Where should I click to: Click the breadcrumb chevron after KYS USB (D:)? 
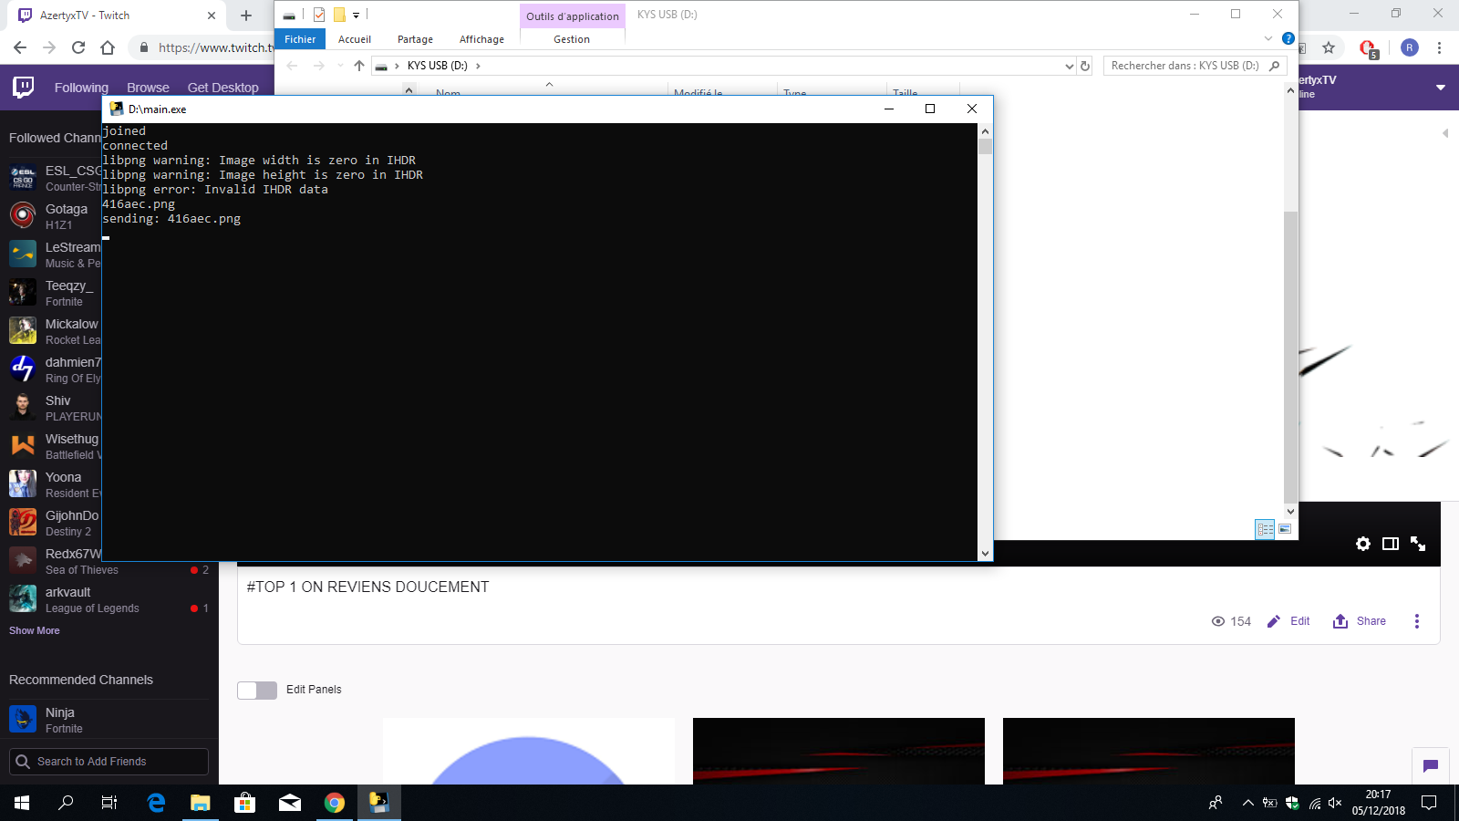pyautogui.click(x=478, y=66)
